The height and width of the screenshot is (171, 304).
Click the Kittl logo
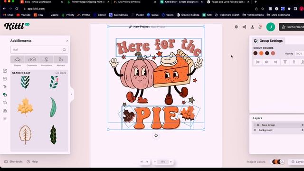[x=14, y=26]
